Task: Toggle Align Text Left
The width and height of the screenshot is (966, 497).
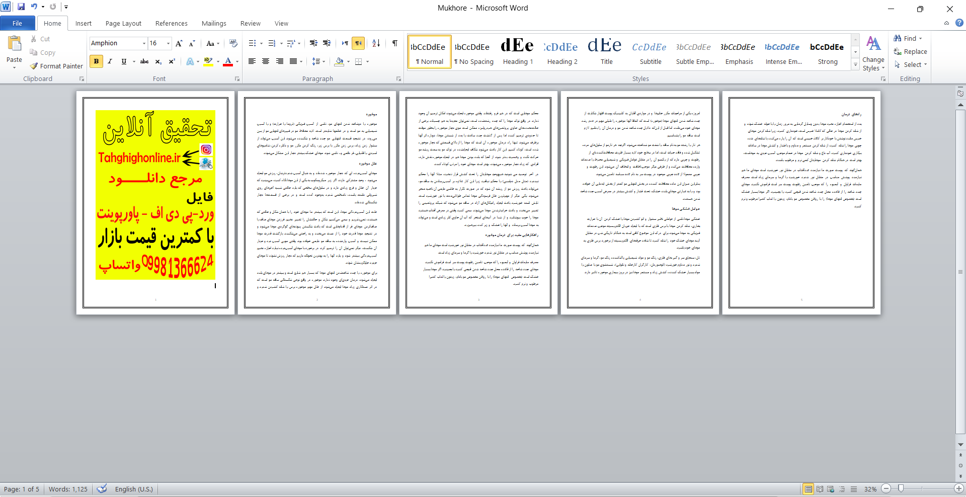Action: [x=252, y=61]
